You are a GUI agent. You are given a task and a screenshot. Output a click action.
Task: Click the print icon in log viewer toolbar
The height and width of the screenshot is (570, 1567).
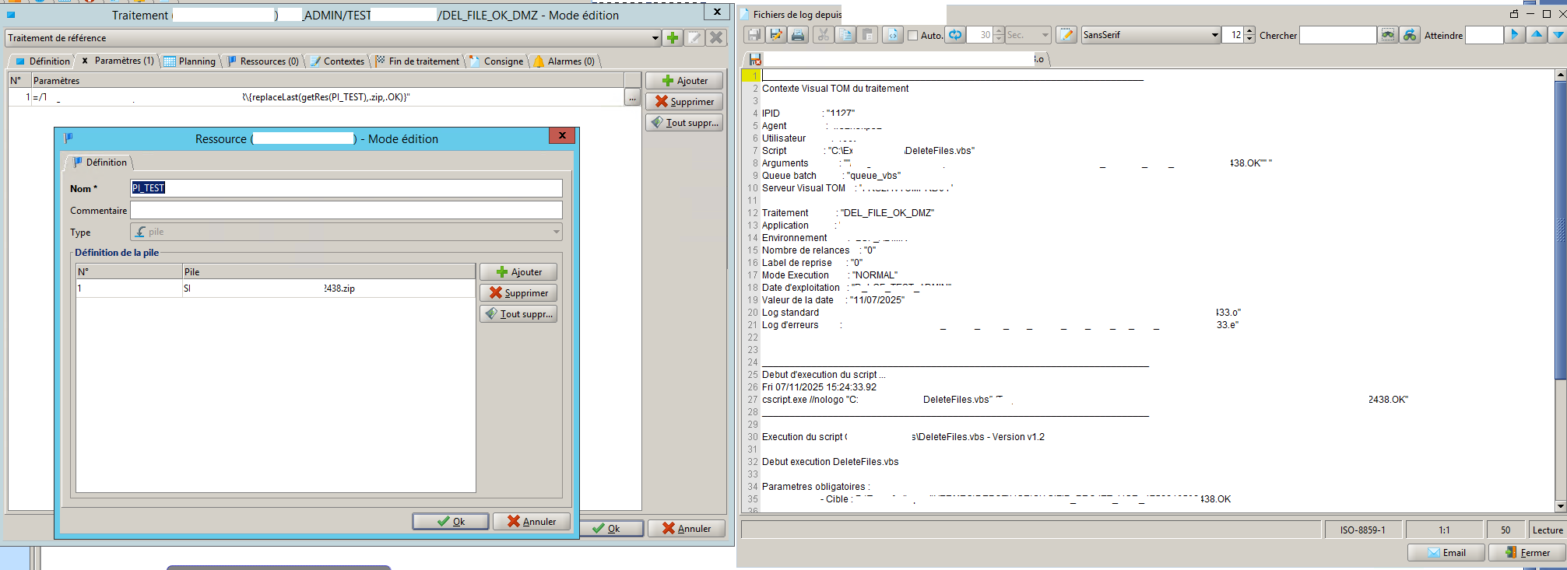[x=797, y=35]
